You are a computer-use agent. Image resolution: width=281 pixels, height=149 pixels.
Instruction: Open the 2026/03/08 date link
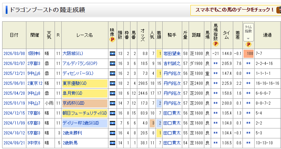point(14,54)
